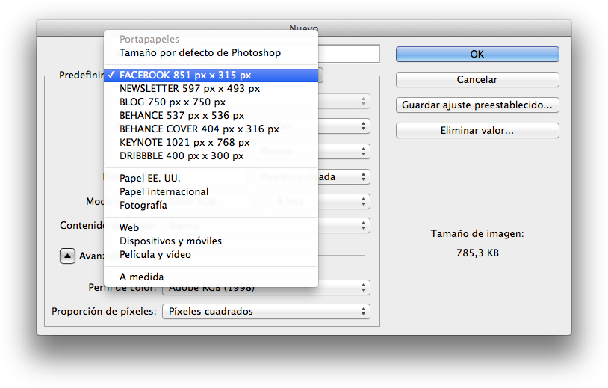Select Papel EE. UU. option
Image resolution: width=608 pixels, height=388 pixels.
pyautogui.click(x=211, y=178)
